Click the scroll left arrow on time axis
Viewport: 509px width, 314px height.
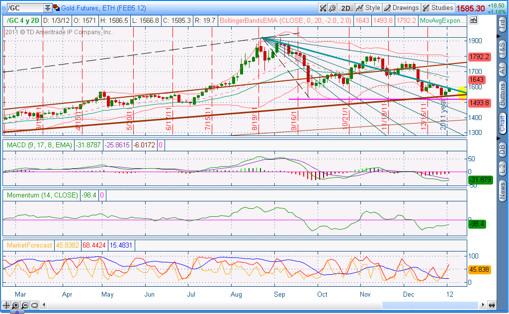click(x=44, y=305)
